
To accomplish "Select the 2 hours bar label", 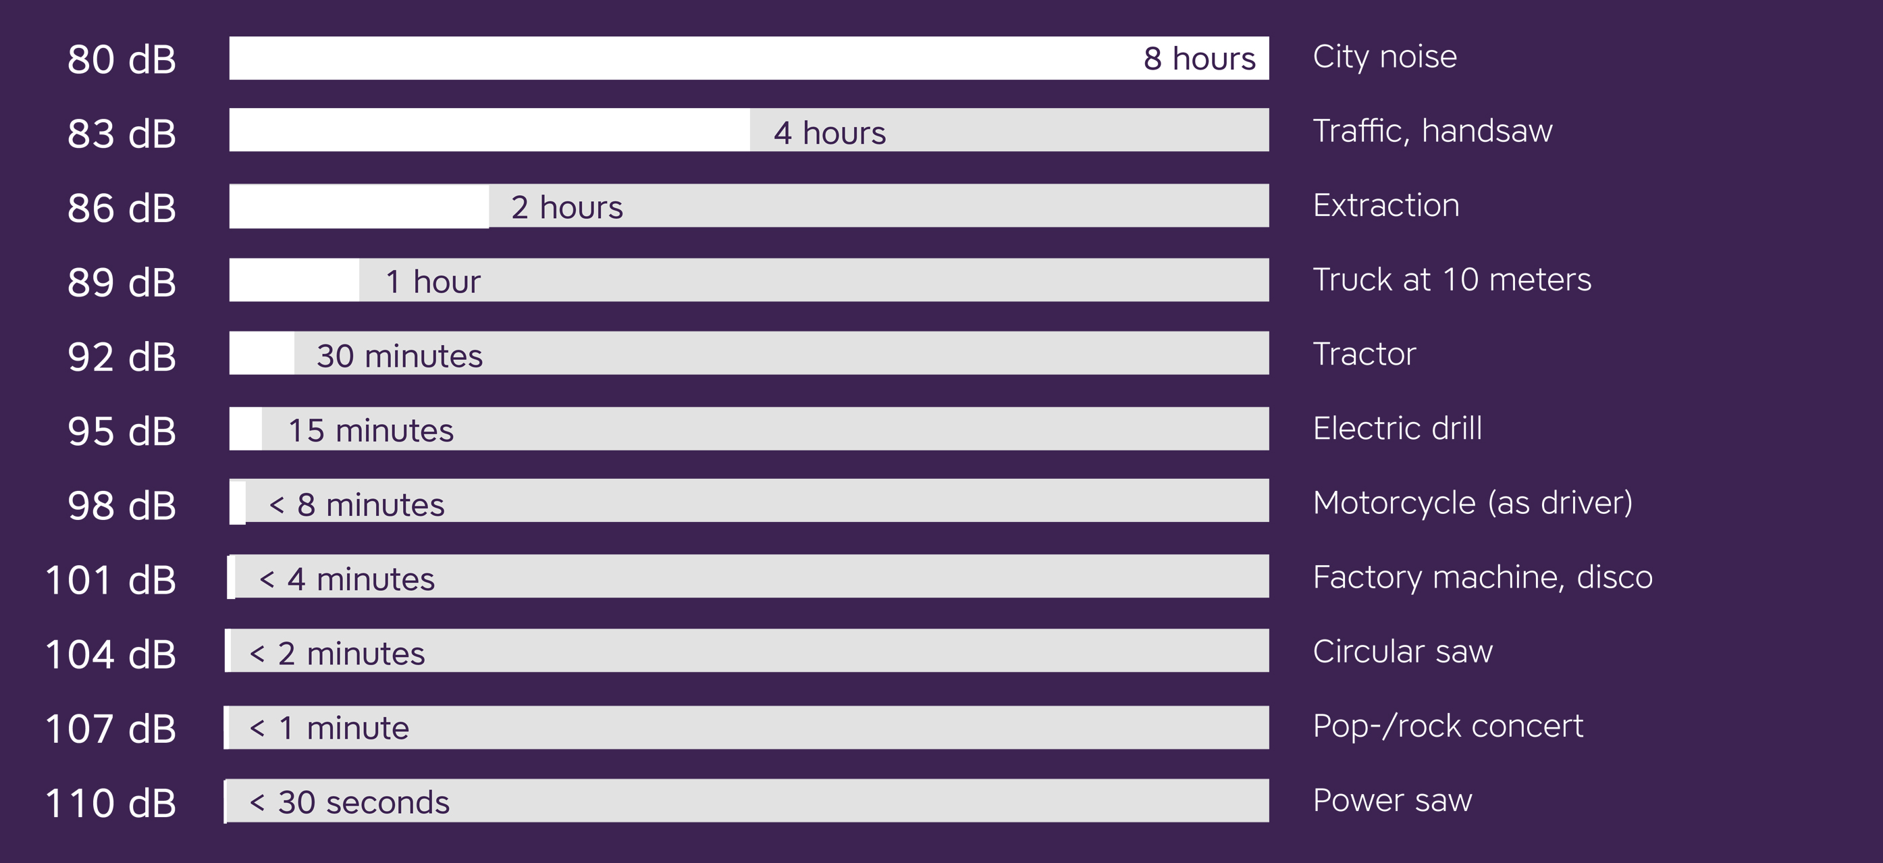I will tap(566, 208).
